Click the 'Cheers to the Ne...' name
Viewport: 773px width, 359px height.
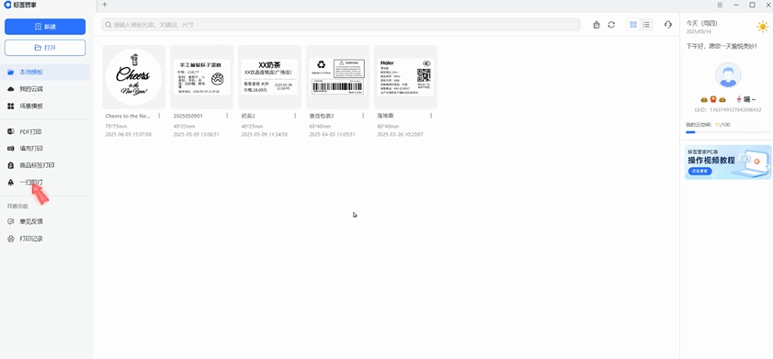pyautogui.click(x=128, y=116)
